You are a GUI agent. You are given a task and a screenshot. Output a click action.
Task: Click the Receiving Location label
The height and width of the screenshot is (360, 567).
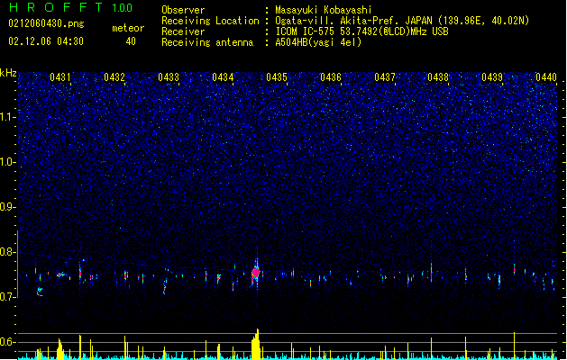click(210, 21)
